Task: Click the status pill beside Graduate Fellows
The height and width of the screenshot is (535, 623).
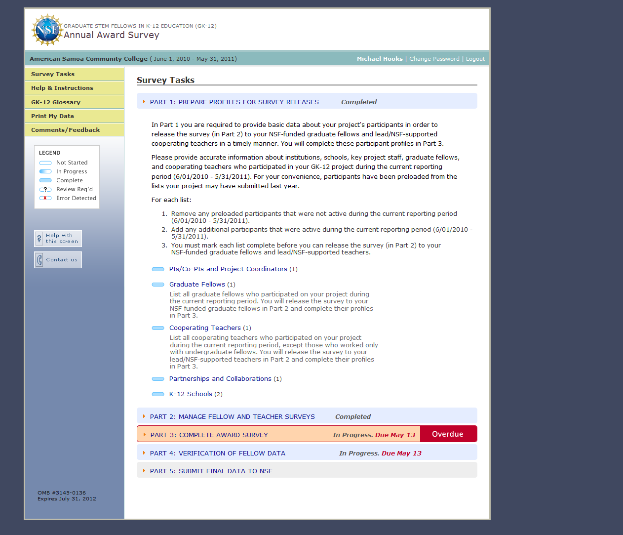Action: (158, 285)
